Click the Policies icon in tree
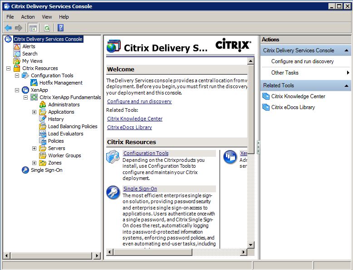 pos(43,141)
